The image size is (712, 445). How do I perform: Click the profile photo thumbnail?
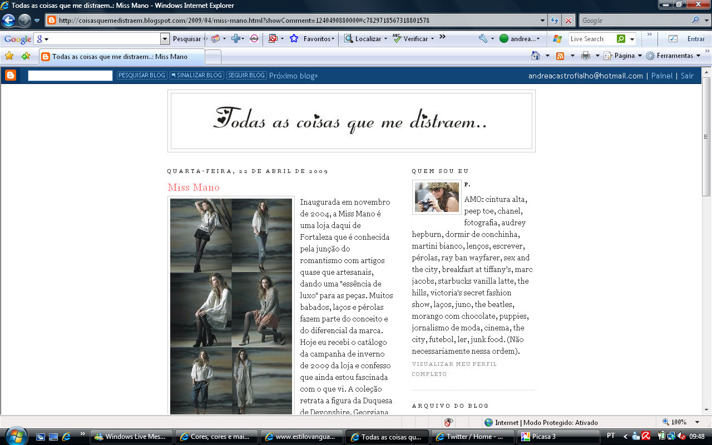[x=437, y=197]
